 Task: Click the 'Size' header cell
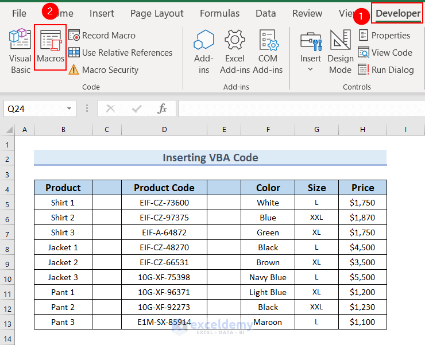point(316,188)
